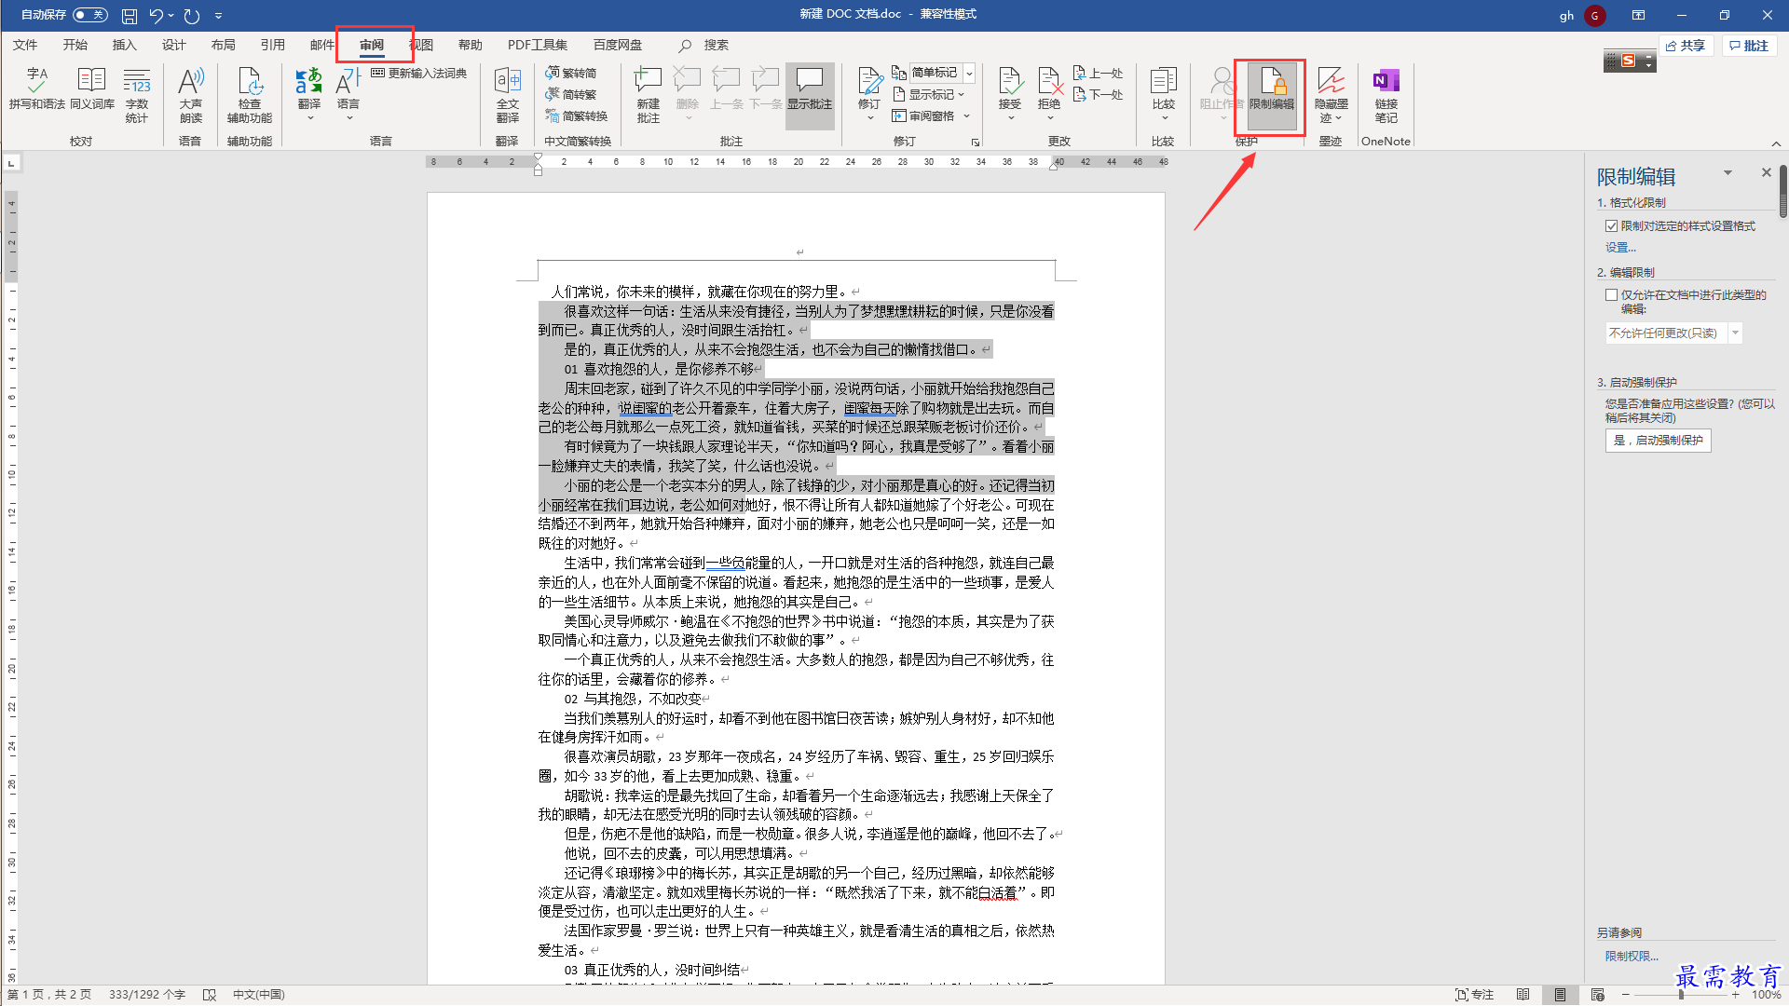This screenshot has width=1789, height=1006.
Task: Open the 限制权限... link
Action: click(1632, 956)
